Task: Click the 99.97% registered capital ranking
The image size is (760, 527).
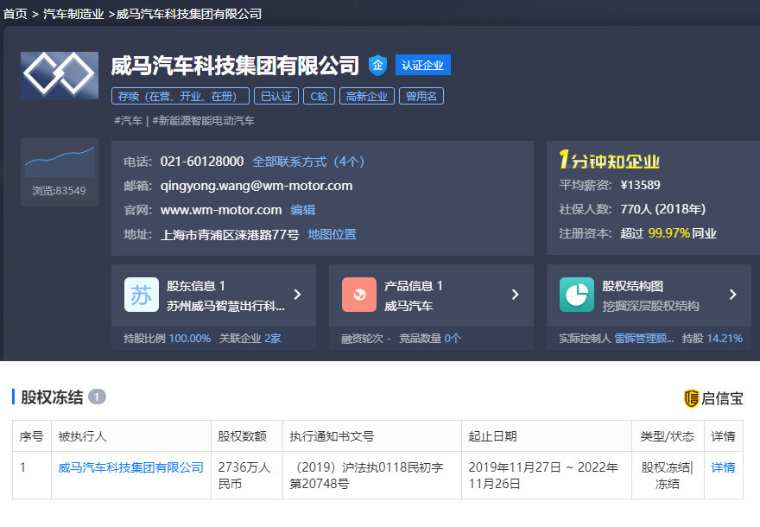Action: click(x=668, y=233)
